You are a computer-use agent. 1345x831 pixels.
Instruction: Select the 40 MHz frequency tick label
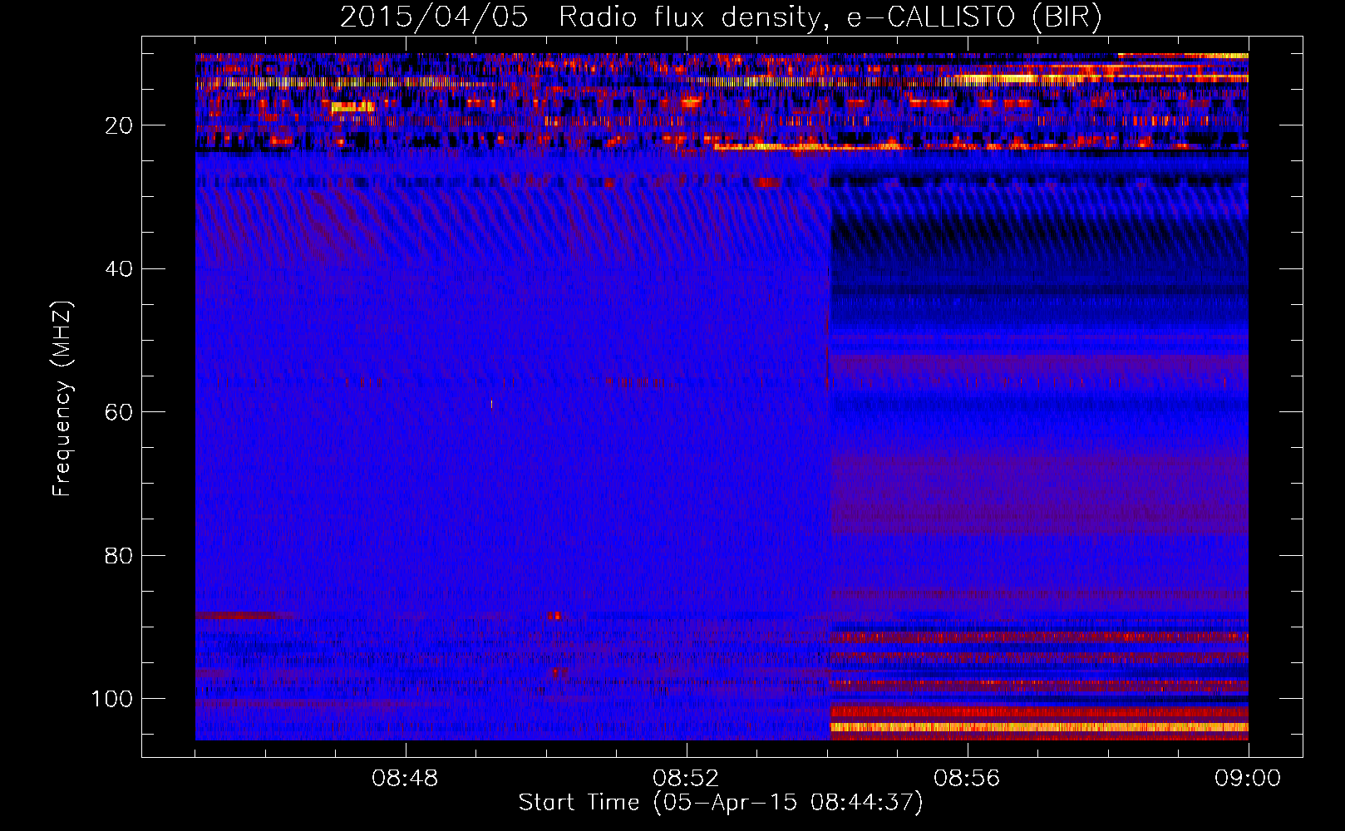click(x=119, y=269)
